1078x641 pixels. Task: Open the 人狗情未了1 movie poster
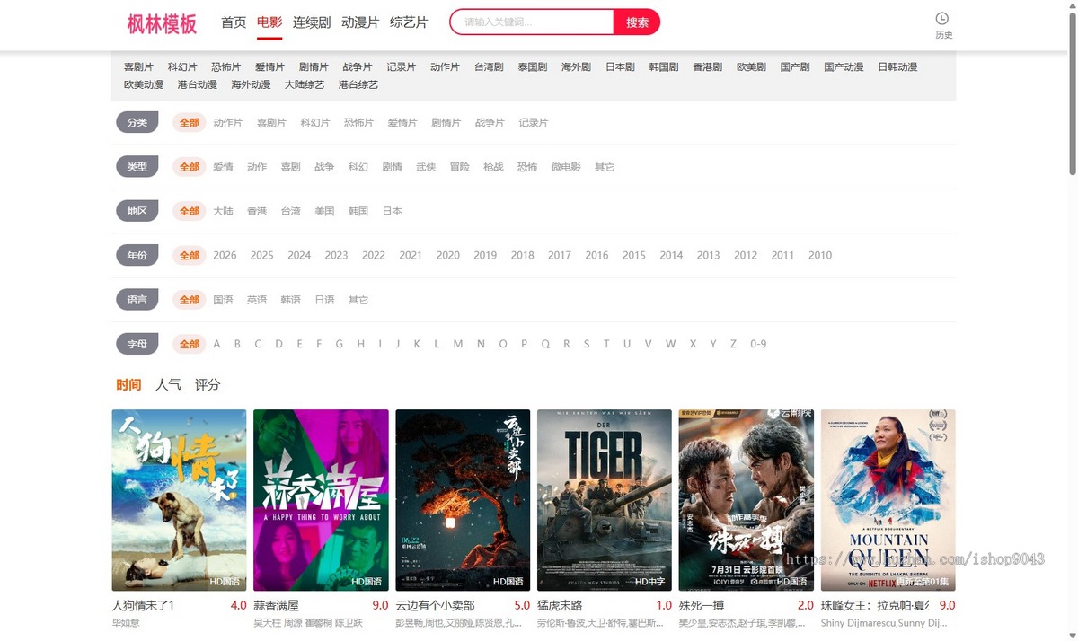179,500
